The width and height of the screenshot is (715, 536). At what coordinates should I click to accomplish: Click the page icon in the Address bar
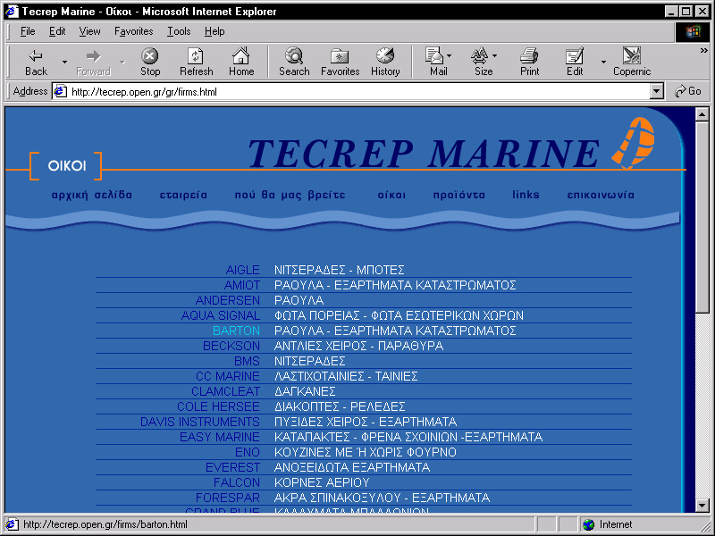60,92
